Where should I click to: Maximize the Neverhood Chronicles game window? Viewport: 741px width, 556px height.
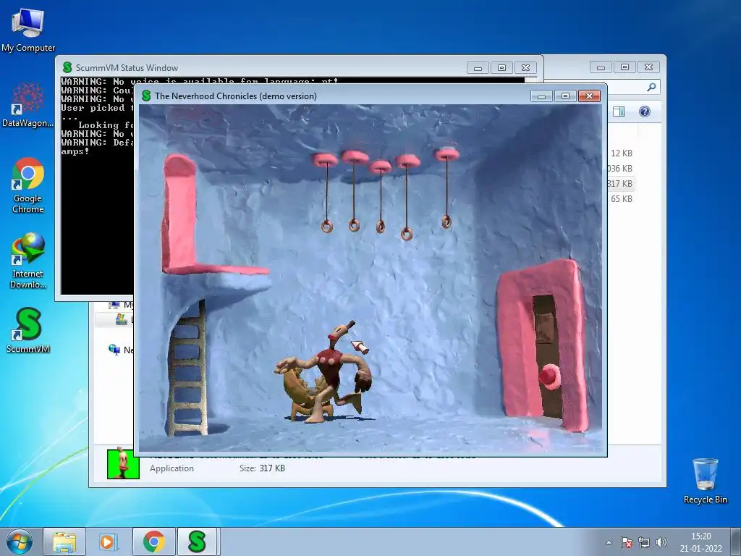tap(565, 96)
